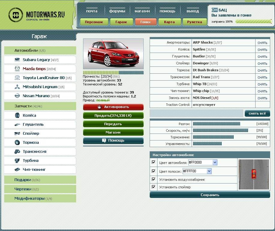Viewport: 275px width, 231px height.
Task: Click the brake disc icon next to Тормоза
Action: click(x=17, y=142)
